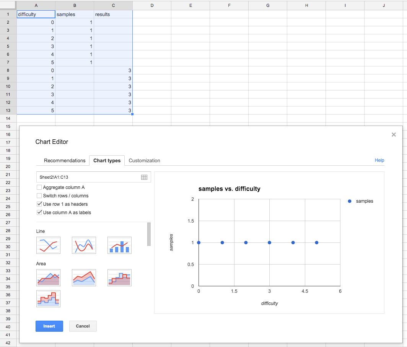Screen dimensions: 407x347
Task: Enable Aggregate column A checkbox
Action: (x=39, y=187)
